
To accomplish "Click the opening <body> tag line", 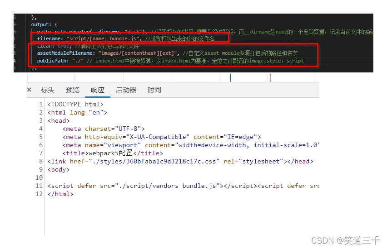I will tap(59, 169).
